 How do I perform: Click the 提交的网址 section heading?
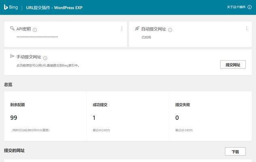pyautogui.click(x=15, y=151)
